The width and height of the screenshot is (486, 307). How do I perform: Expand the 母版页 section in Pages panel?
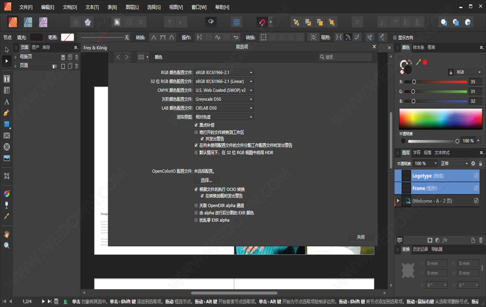16,56
